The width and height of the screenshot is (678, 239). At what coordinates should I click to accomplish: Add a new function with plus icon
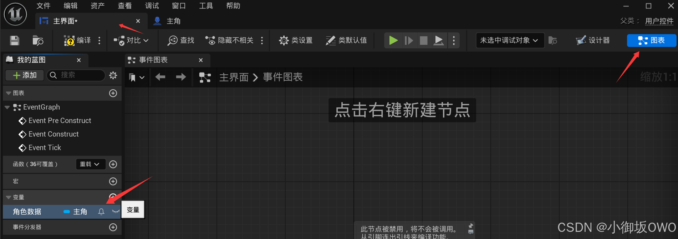[x=113, y=164]
